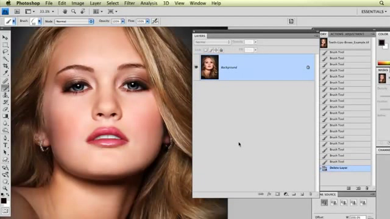The height and width of the screenshot is (219, 390).
Task: Open Spotlight search icon
Action: (x=381, y=3)
